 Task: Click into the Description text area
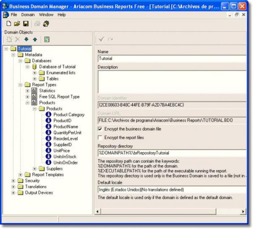pos(172,82)
